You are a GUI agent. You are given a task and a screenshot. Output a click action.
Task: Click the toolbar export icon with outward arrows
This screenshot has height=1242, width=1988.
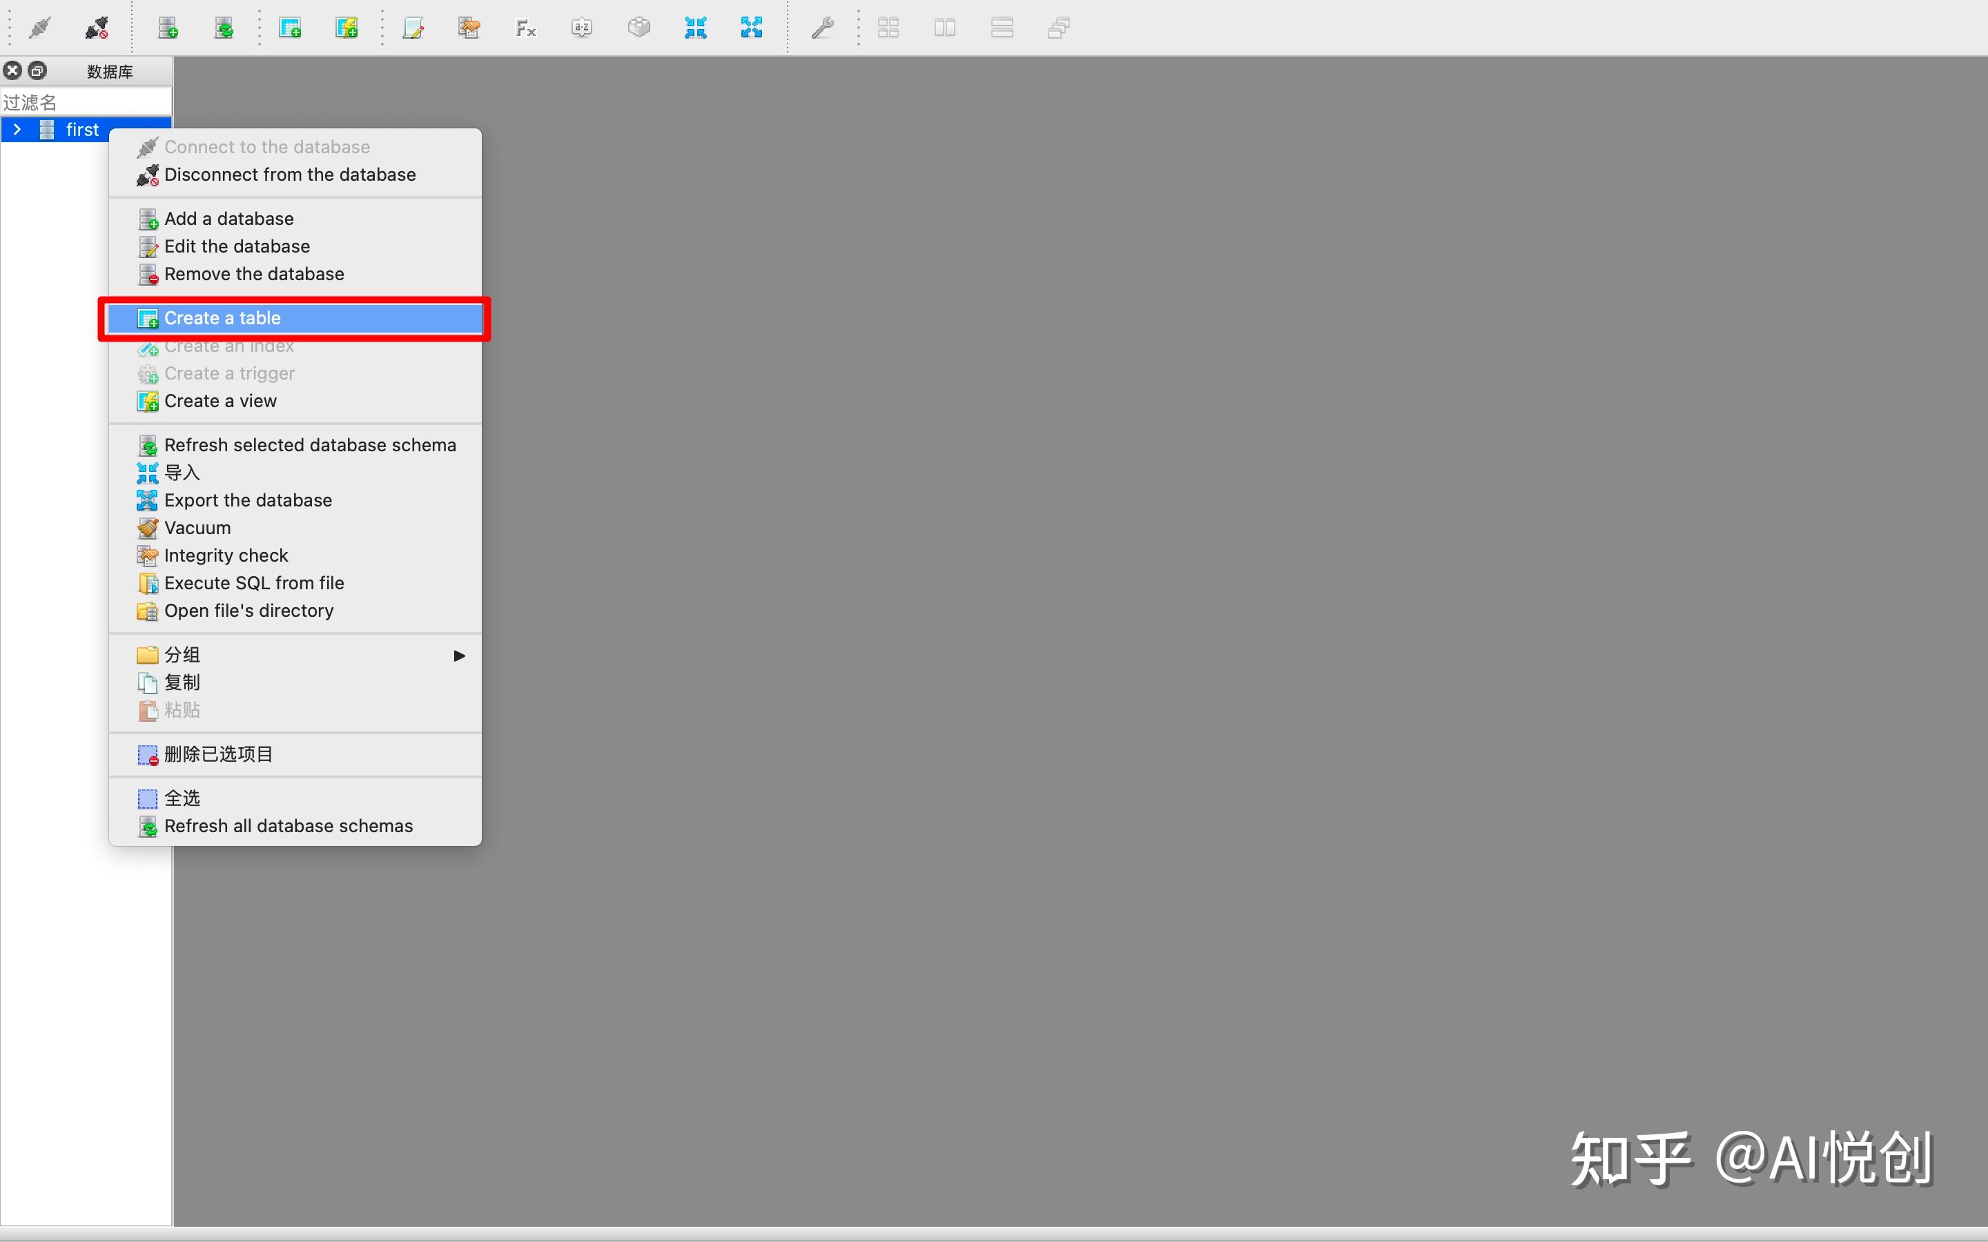point(751,28)
